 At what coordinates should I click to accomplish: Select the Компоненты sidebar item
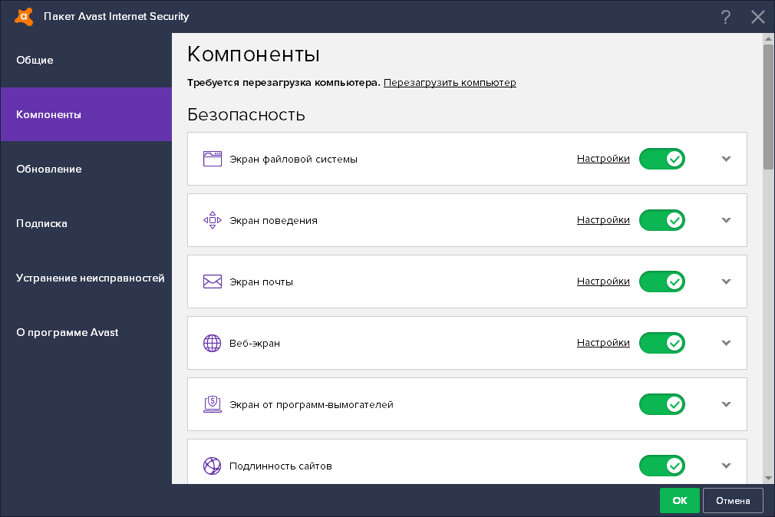[x=86, y=114]
